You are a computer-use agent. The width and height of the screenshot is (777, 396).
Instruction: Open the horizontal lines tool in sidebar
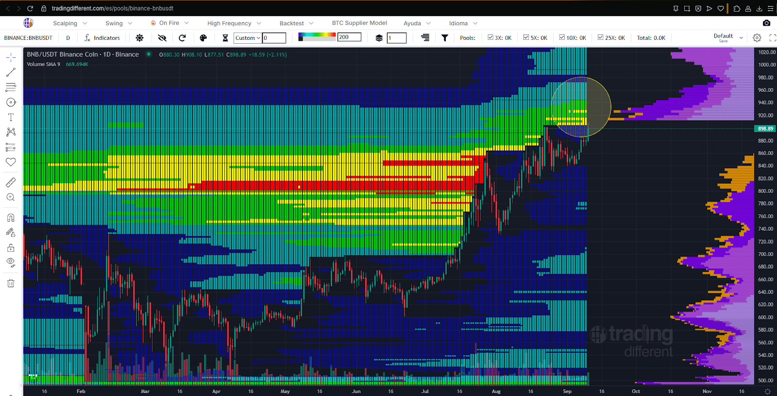(x=11, y=87)
